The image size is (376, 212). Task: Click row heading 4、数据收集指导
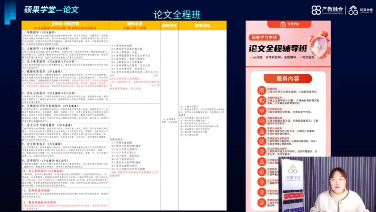[42, 71]
